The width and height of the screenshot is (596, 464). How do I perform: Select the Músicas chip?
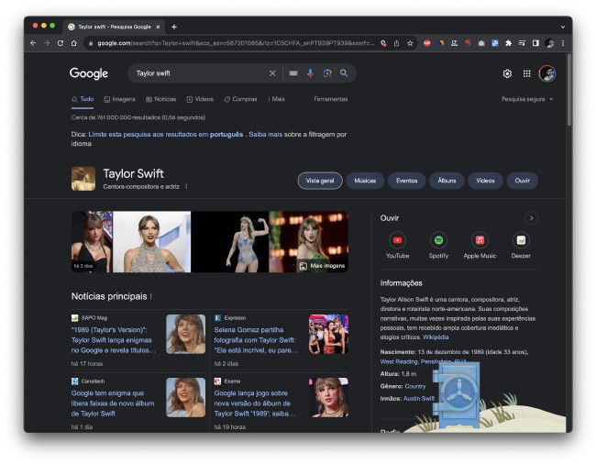click(365, 181)
